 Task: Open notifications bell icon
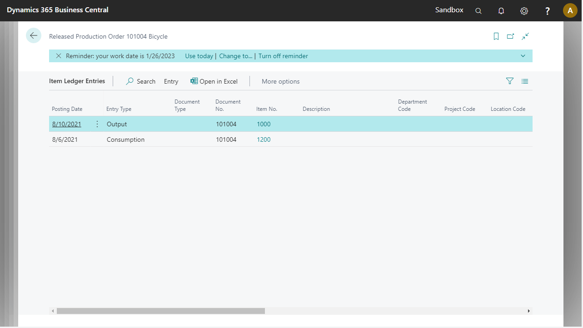point(501,11)
